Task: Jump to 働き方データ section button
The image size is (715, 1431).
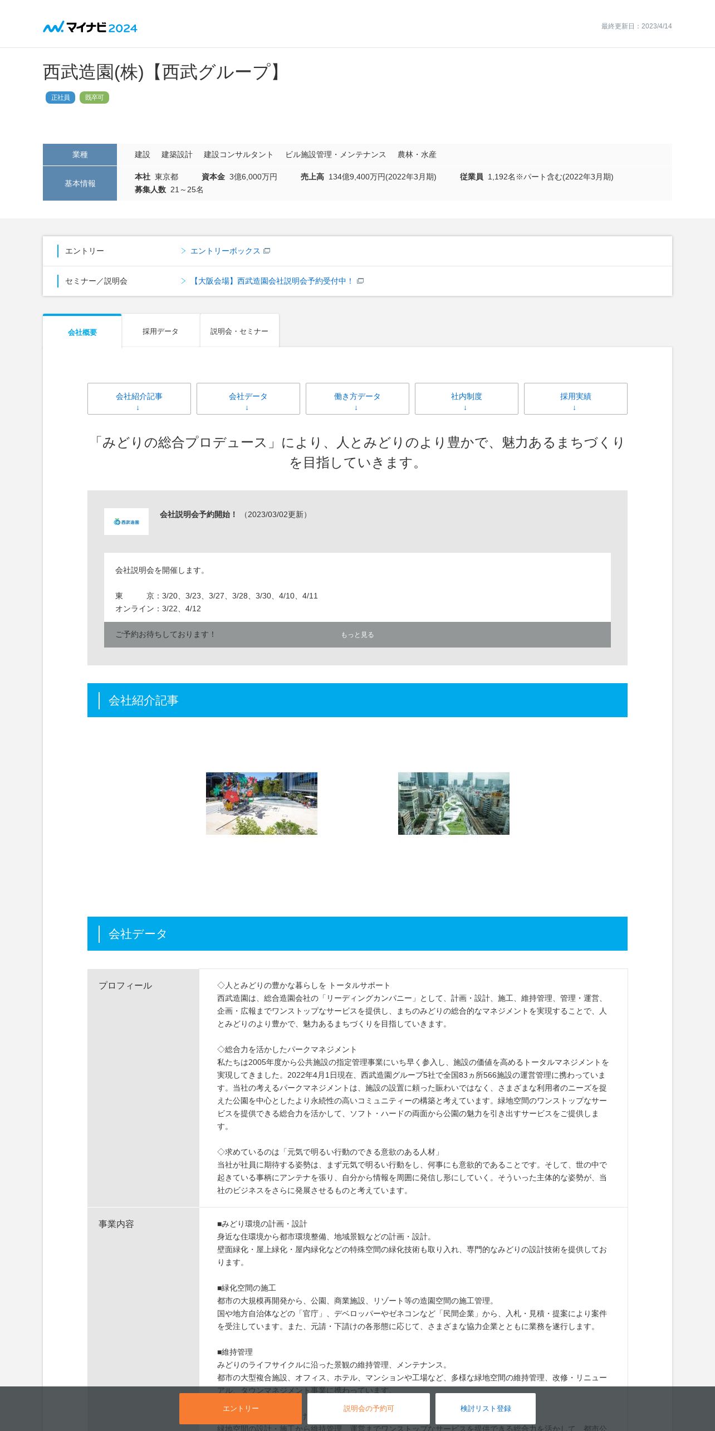Action: coord(357,399)
